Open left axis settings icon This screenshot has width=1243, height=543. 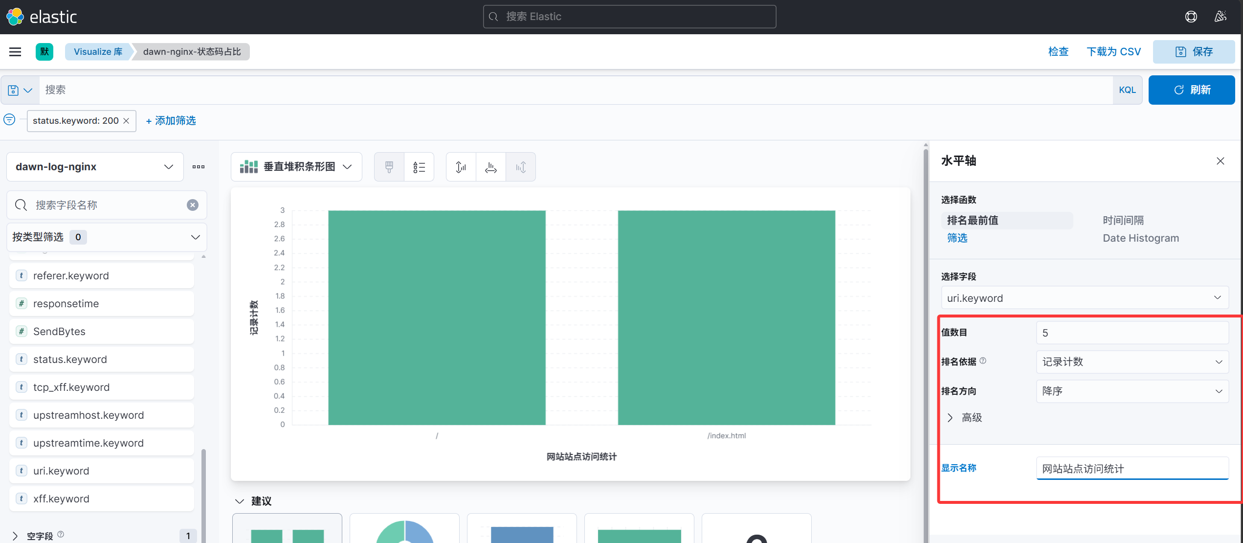pyautogui.click(x=461, y=167)
